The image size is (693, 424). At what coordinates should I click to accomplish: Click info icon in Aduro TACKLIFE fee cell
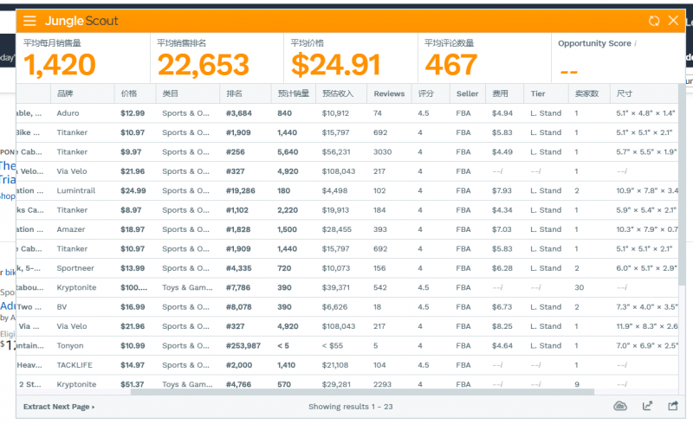tap(501, 365)
